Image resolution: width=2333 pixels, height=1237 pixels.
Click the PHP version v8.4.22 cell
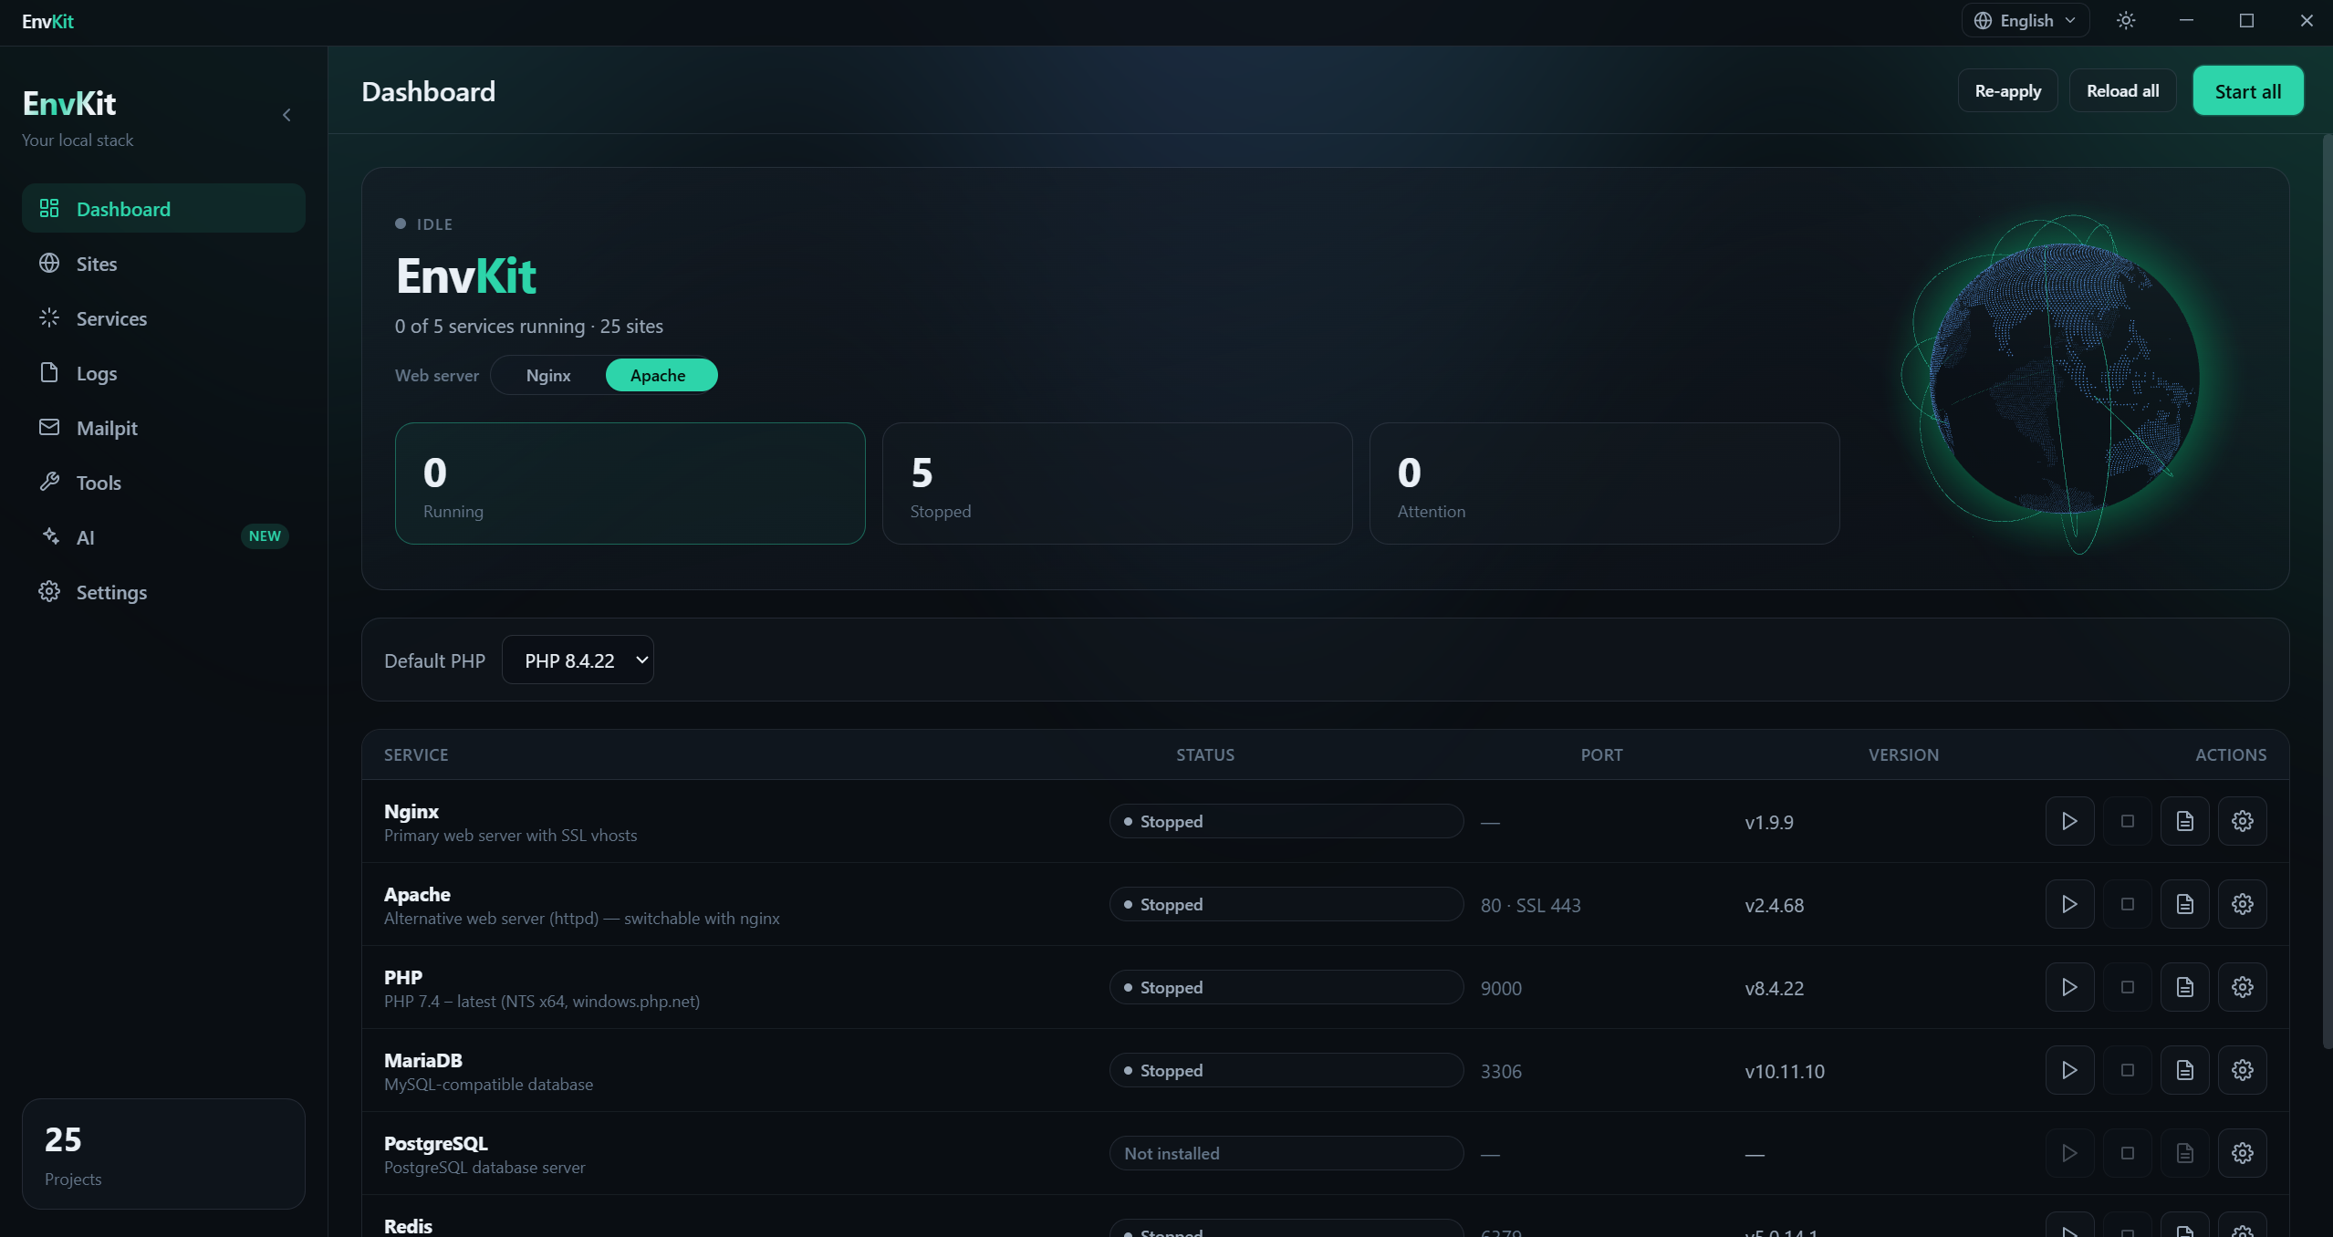[x=1774, y=988]
